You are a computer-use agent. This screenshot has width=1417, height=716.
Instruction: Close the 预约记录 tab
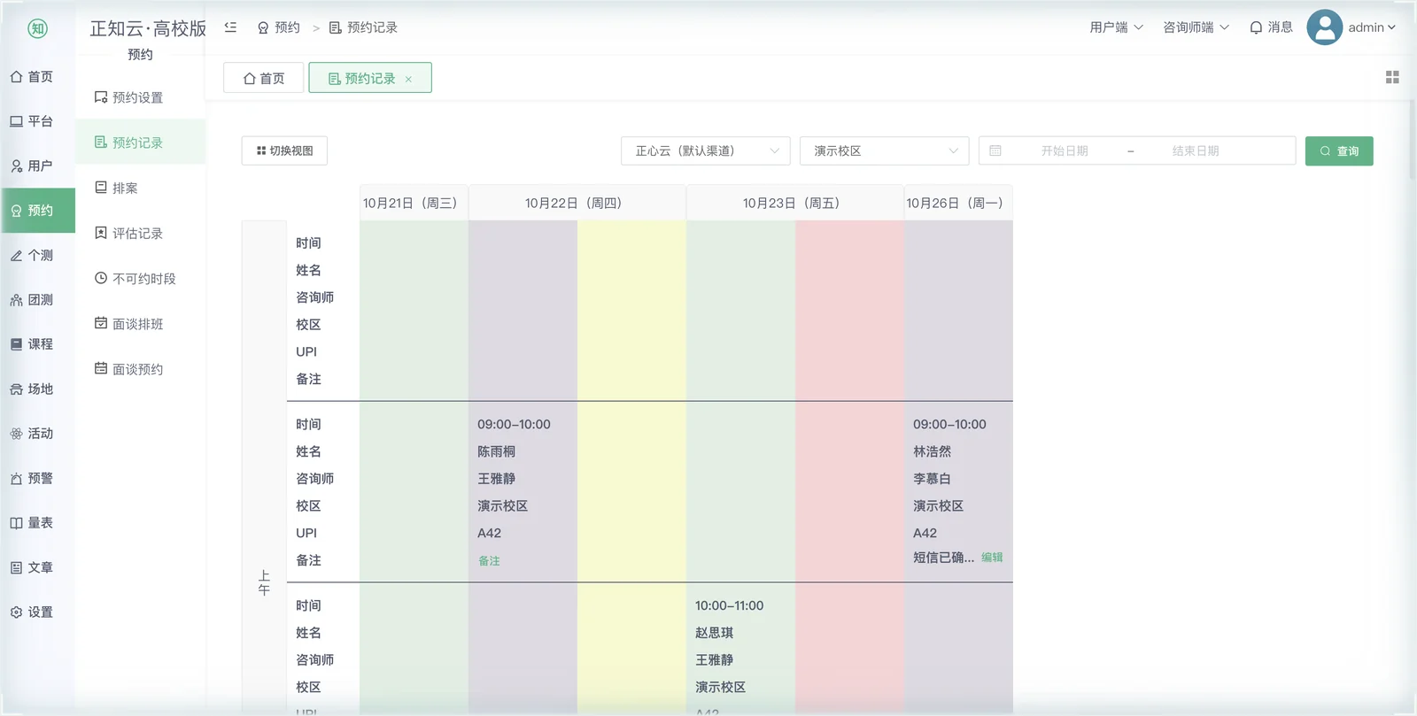pos(408,79)
